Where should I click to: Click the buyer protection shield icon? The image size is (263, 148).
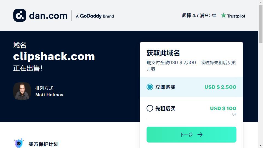19,143
